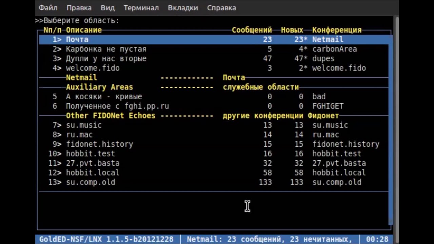Click the 'Auxiliary Areas' group header
The image size is (434, 244).
coord(99,87)
